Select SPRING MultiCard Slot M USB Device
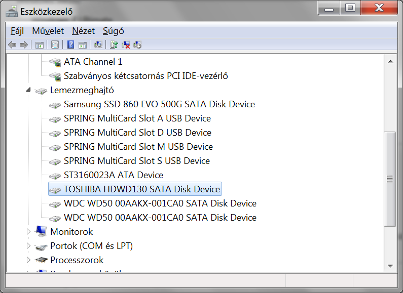Viewport: 403px width, 293px height. tap(138, 147)
